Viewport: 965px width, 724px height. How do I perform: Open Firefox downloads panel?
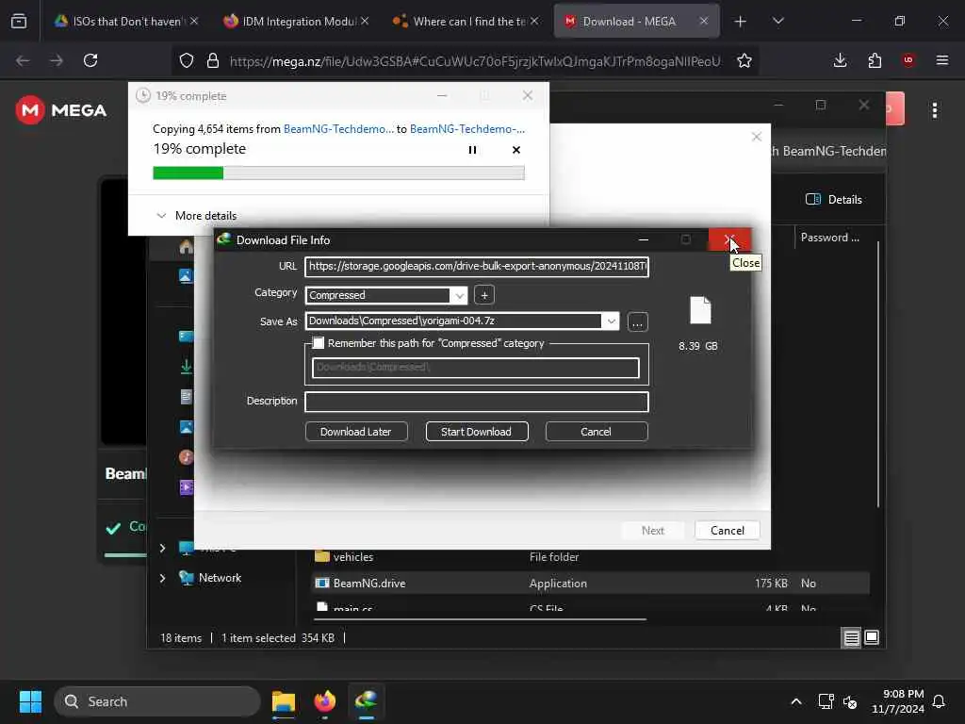(x=840, y=60)
